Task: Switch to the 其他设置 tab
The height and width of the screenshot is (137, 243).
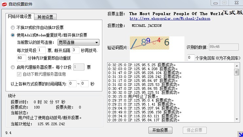Action: pos(46,17)
